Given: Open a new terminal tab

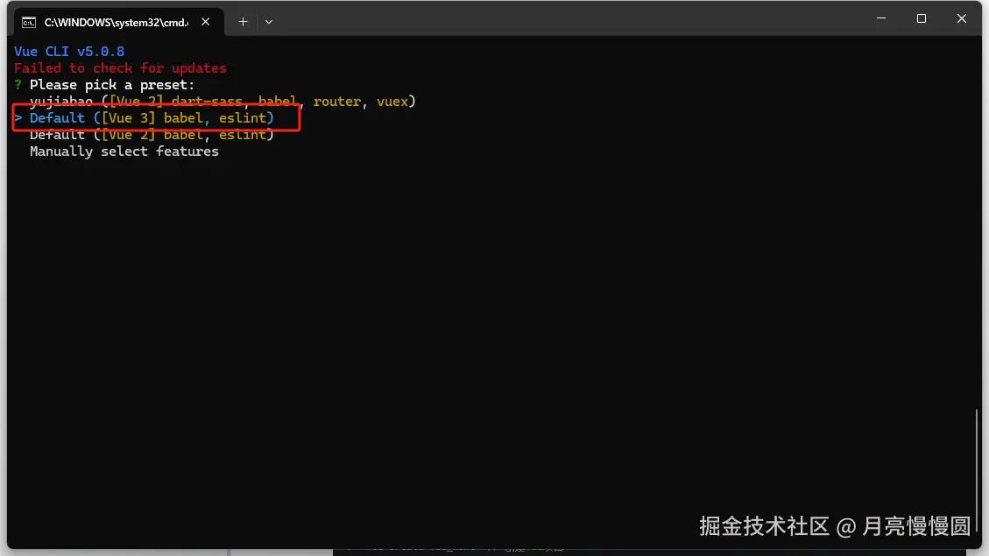Looking at the screenshot, I should pyautogui.click(x=243, y=21).
